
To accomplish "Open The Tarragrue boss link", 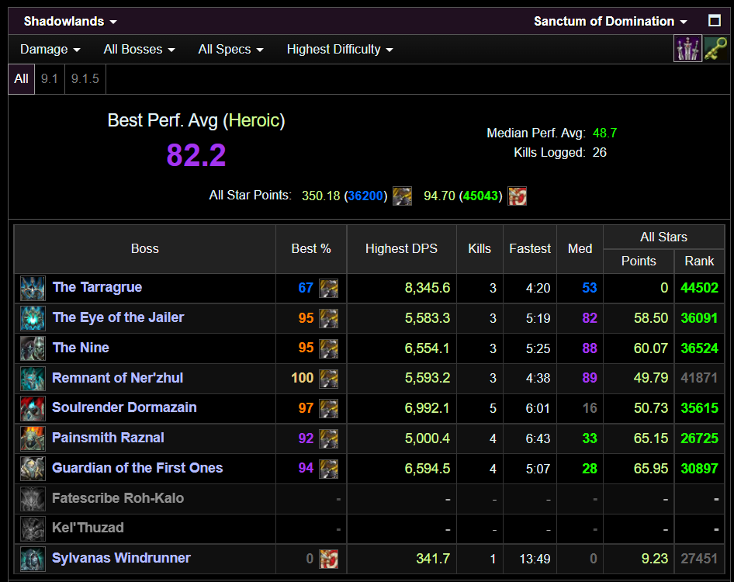I will 97,287.
